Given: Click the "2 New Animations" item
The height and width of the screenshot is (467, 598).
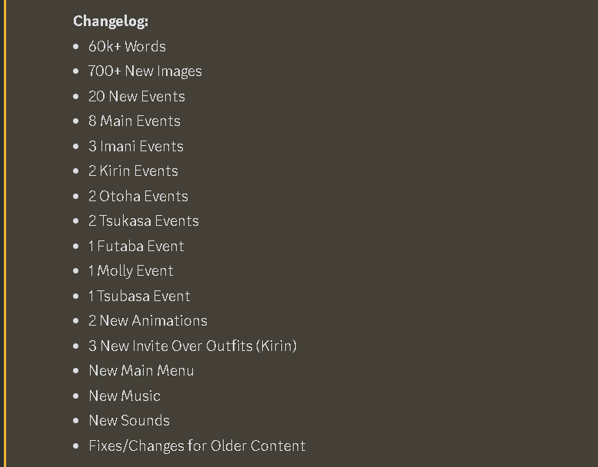Looking at the screenshot, I should coord(148,321).
